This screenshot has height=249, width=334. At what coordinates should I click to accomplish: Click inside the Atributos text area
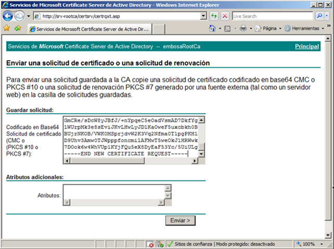pyautogui.click(x=113, y=195)
